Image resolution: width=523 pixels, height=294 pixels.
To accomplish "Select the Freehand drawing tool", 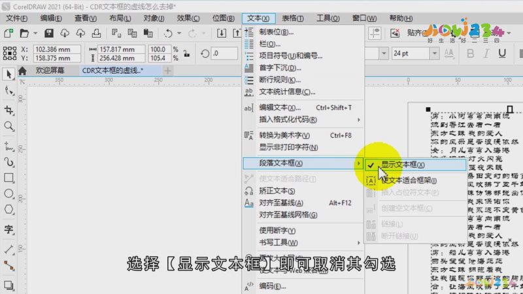I will (9, 146).
